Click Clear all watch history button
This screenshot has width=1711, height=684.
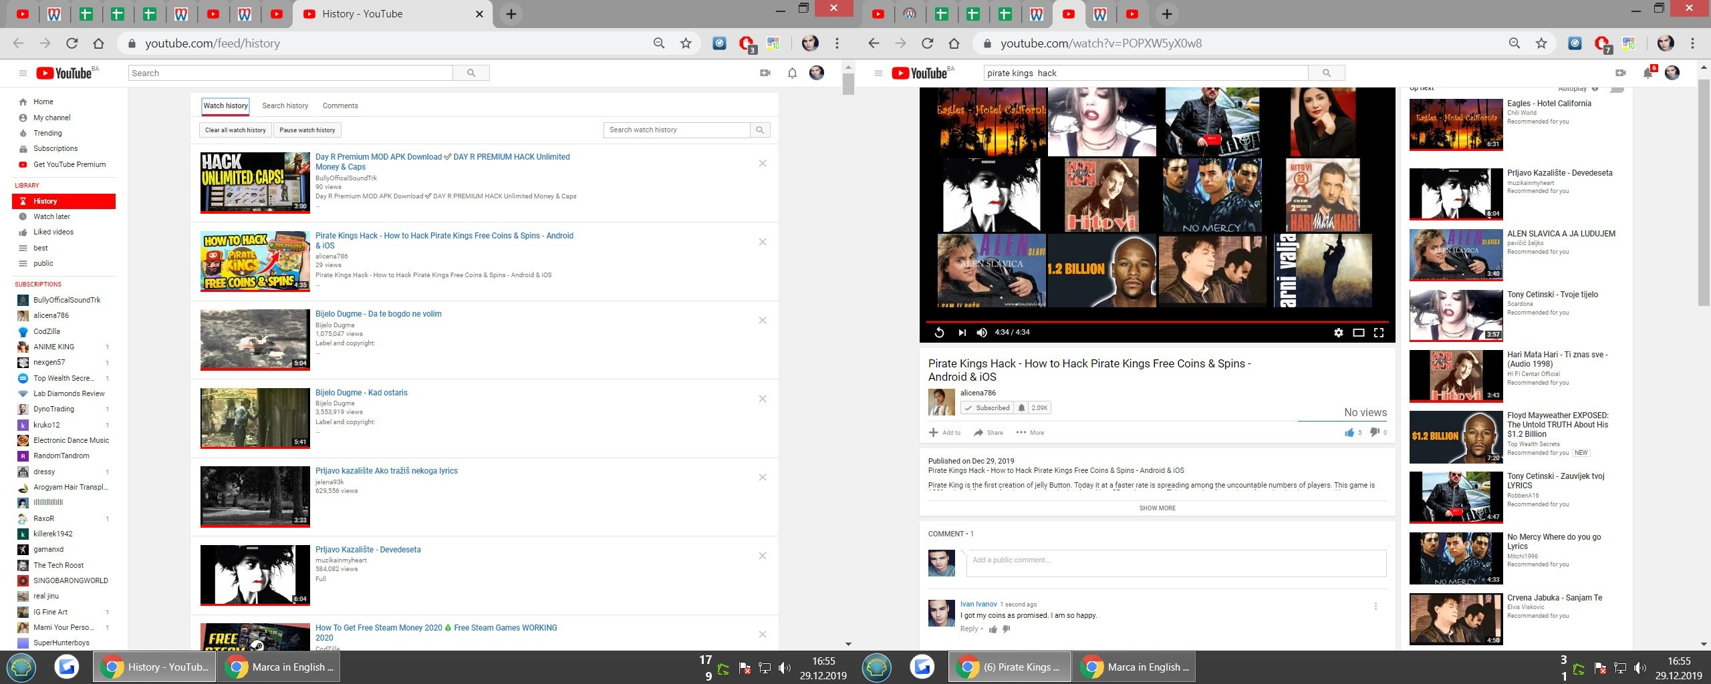235,130
